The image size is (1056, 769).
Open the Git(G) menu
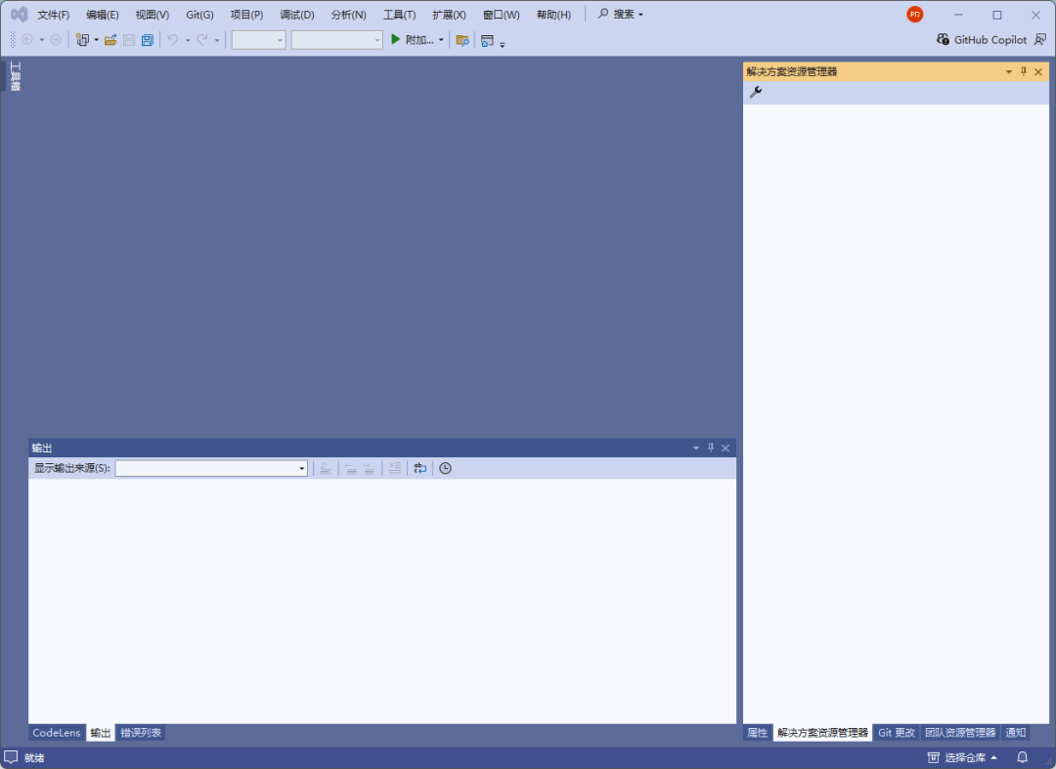[x=200, y=15]
